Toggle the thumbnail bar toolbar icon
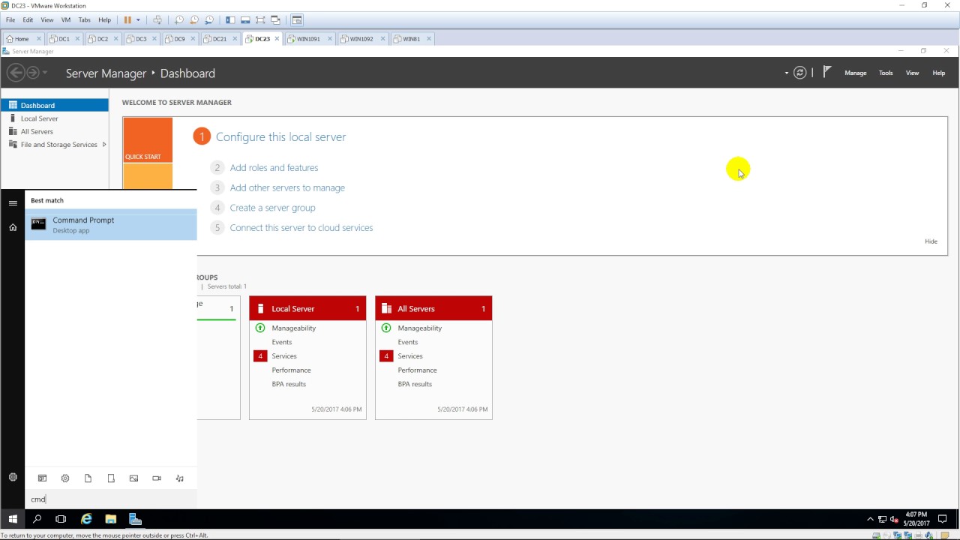This screenshot has width=960, height=540. 245,19
